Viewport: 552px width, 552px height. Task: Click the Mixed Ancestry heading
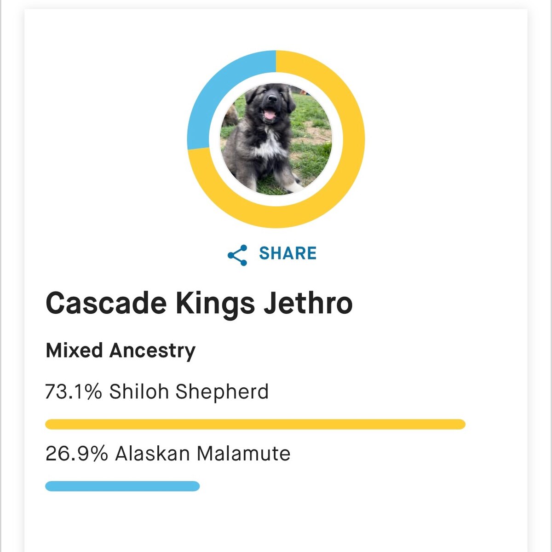[x=121, y=351]
